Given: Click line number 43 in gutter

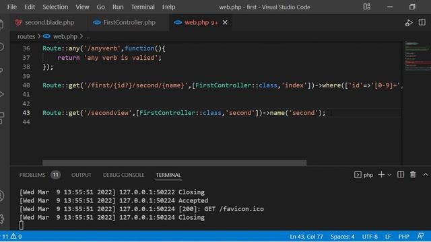Looking at the screenshot, I should [x=26, y=113].
